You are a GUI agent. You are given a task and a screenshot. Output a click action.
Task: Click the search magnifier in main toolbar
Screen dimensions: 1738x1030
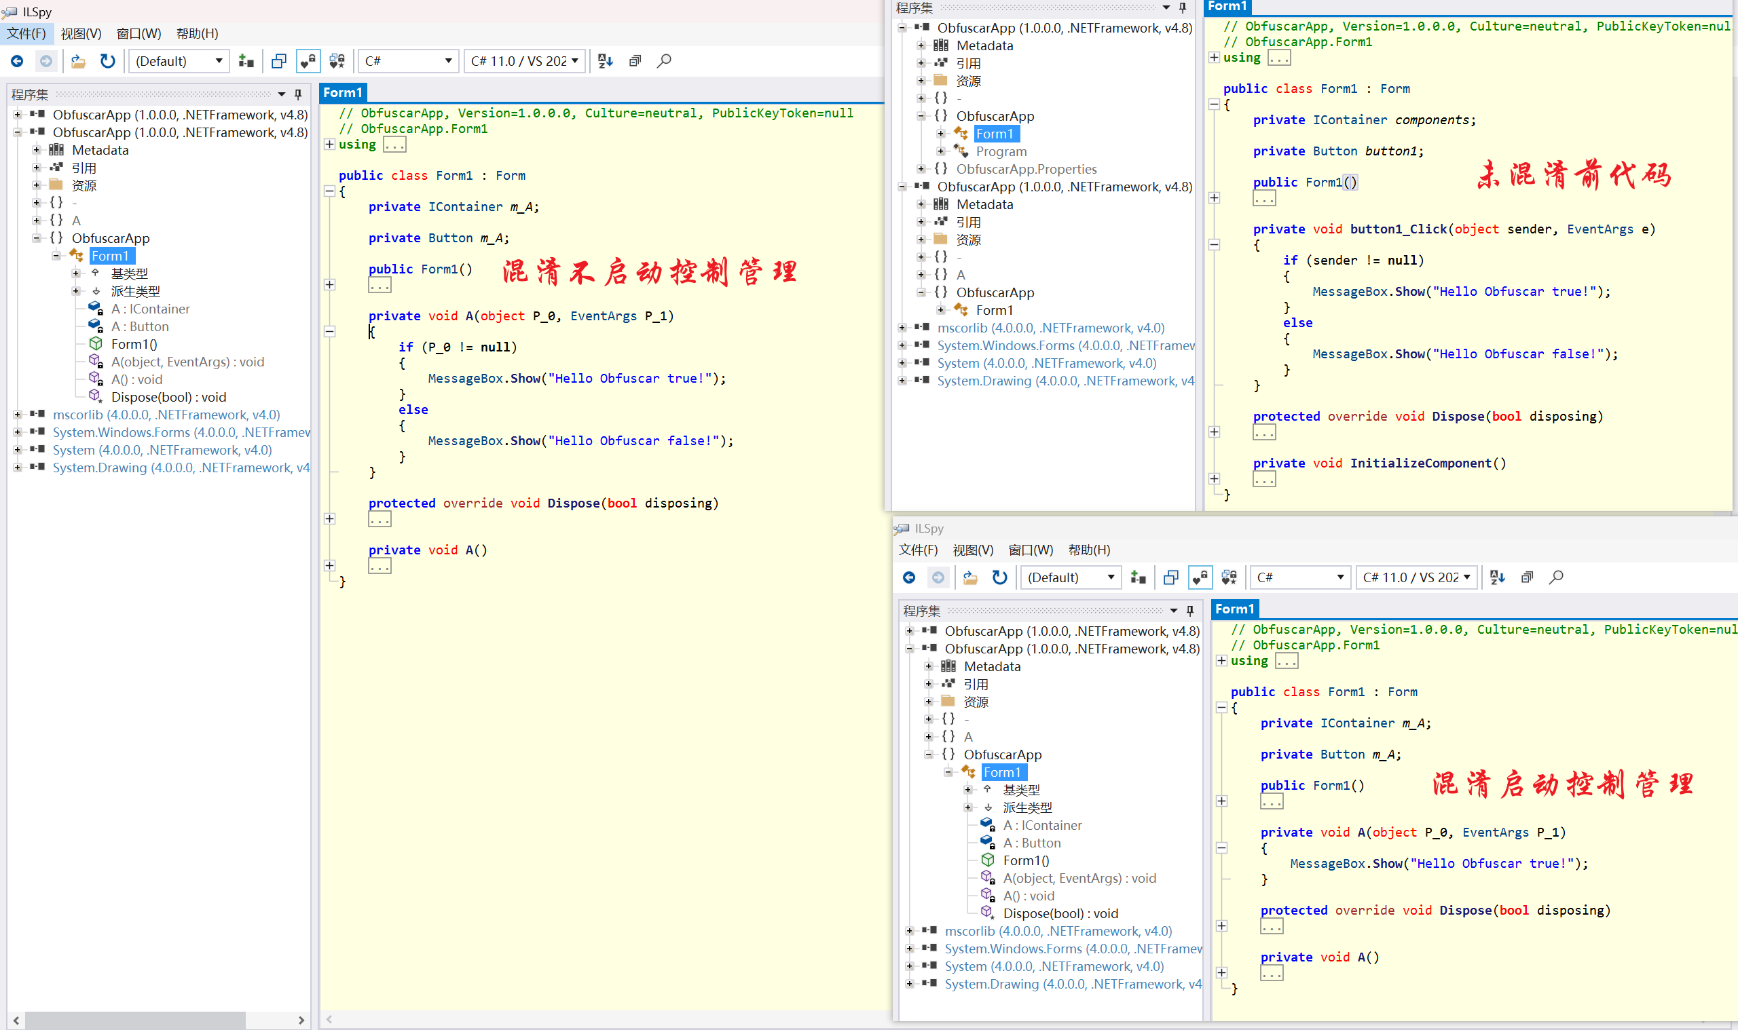coord(664,61)
